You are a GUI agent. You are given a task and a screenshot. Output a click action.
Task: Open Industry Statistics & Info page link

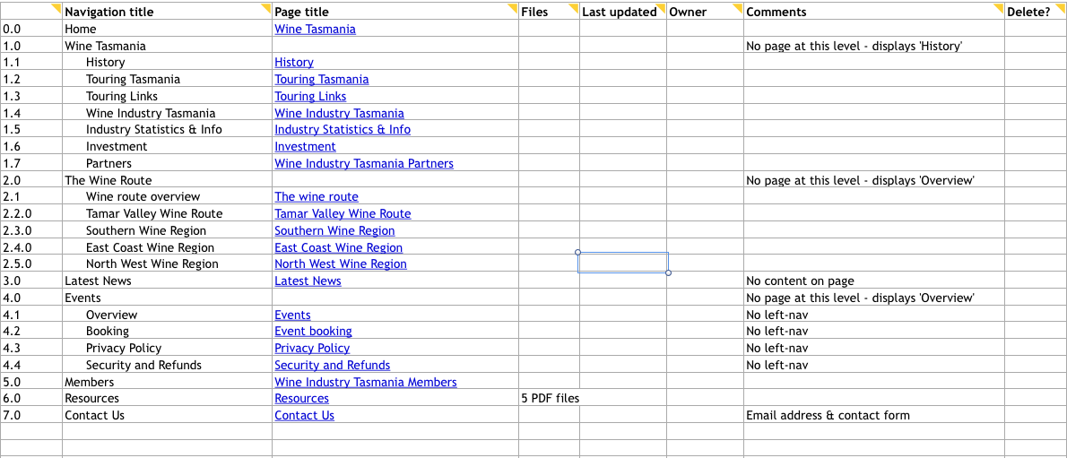tap(343, 129)
